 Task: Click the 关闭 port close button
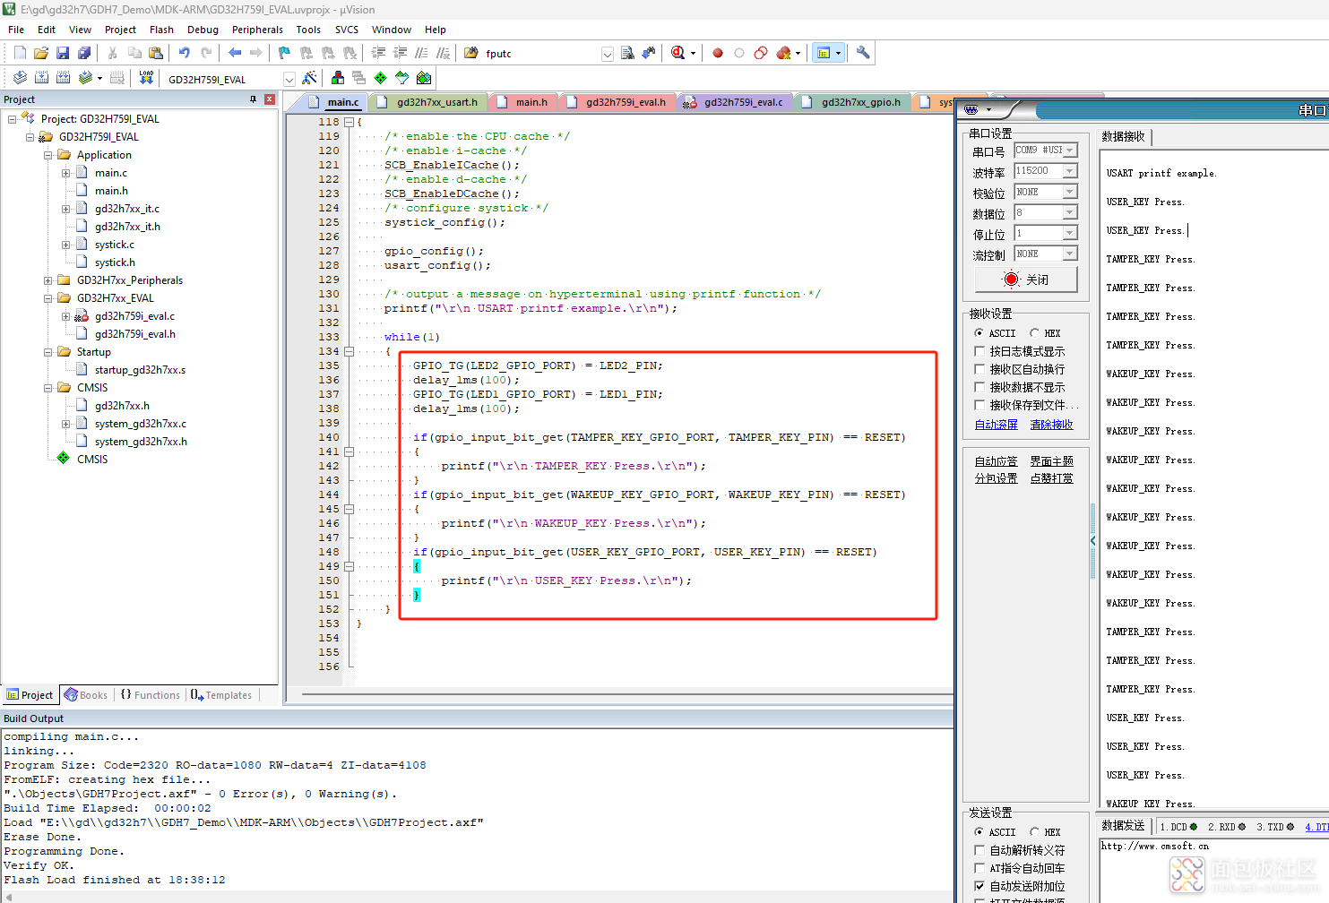click(x=1025, y=279)
